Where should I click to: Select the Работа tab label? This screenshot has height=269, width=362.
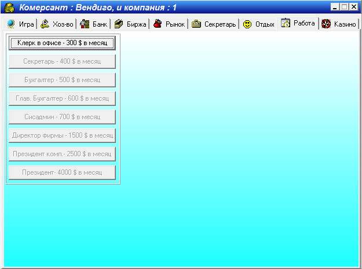click(304, 23)
